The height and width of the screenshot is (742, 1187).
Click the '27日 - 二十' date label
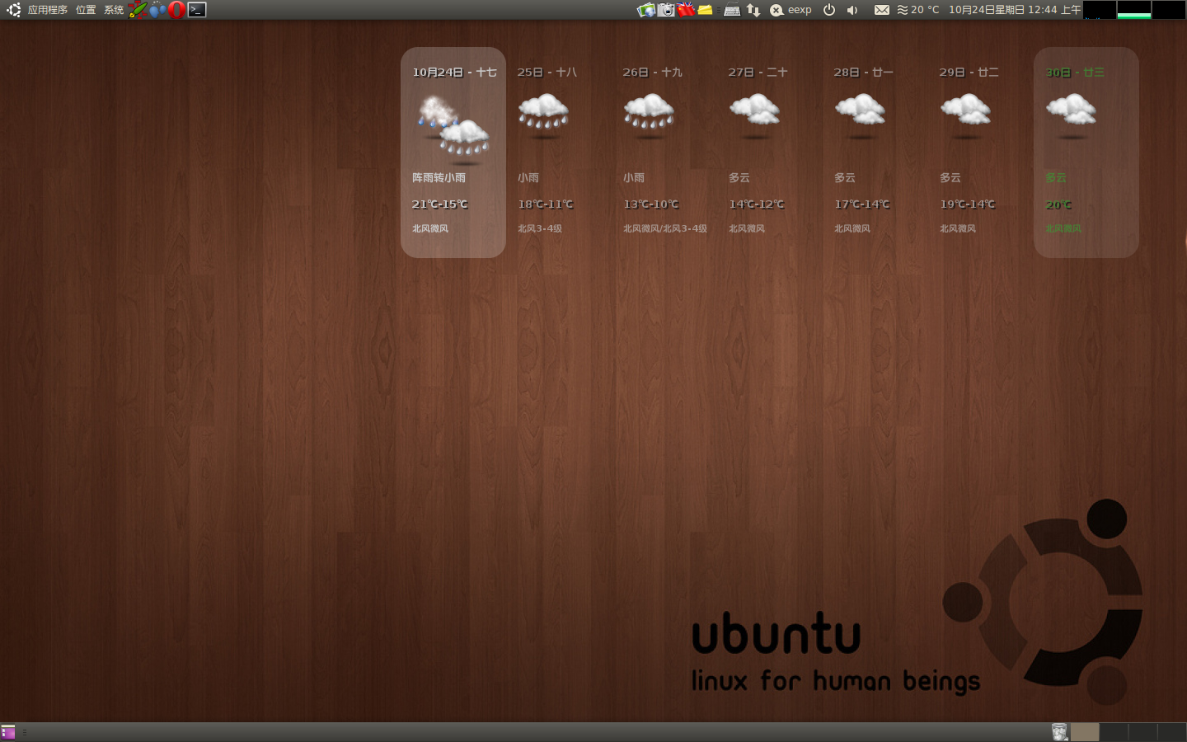tap(758, 73)
